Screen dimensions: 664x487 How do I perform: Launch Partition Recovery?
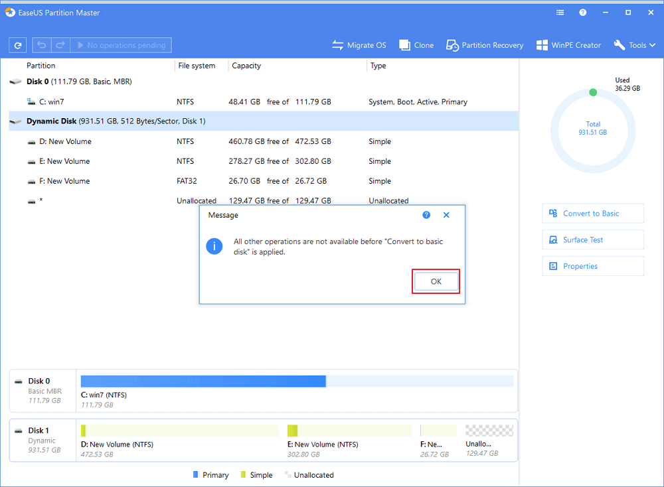485,45
